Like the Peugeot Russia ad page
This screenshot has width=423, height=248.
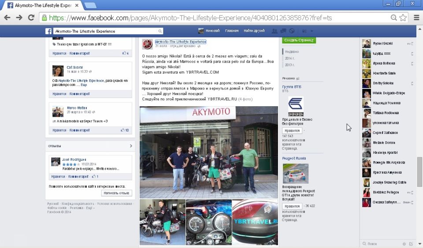click(x=292, y=206)
